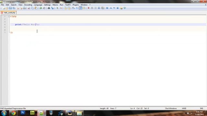Play back the recorded macro
This screenshot has width=207, height=116.
(95, 8)
